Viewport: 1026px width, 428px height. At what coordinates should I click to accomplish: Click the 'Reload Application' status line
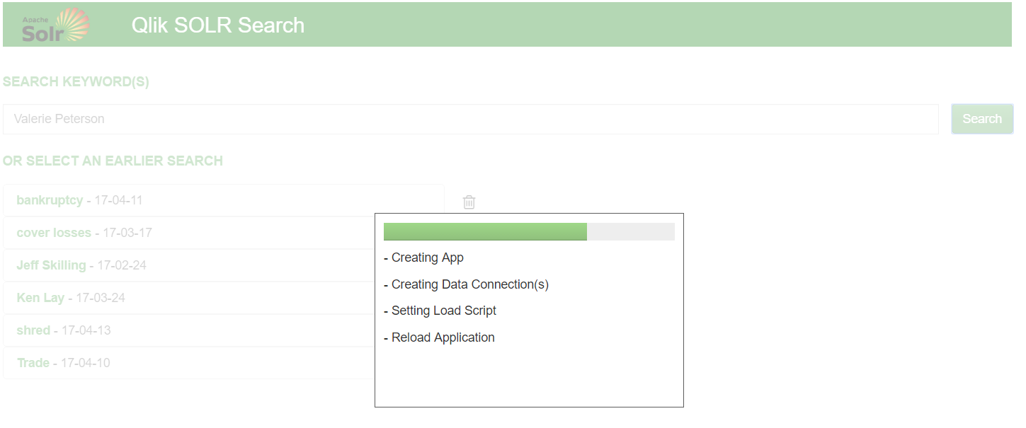coord(439,337)
